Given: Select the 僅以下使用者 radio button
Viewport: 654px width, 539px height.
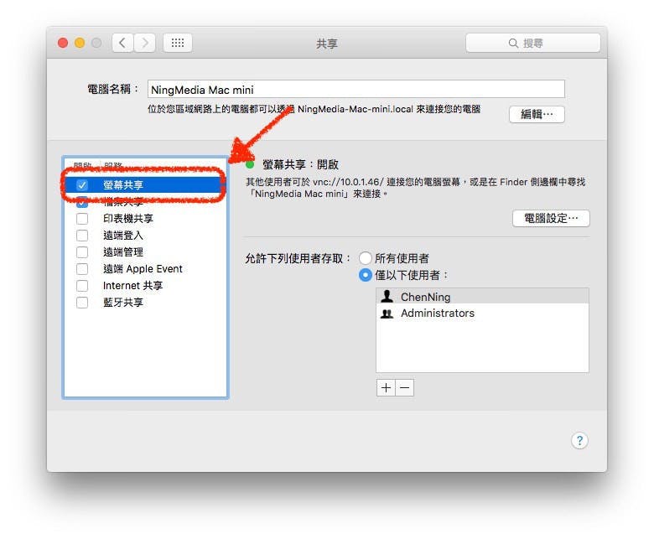Looking at the screenshot, I should (365, 275).
